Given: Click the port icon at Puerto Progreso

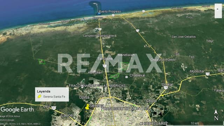Looking at the screenshot, I should click(x=98, y=14).
